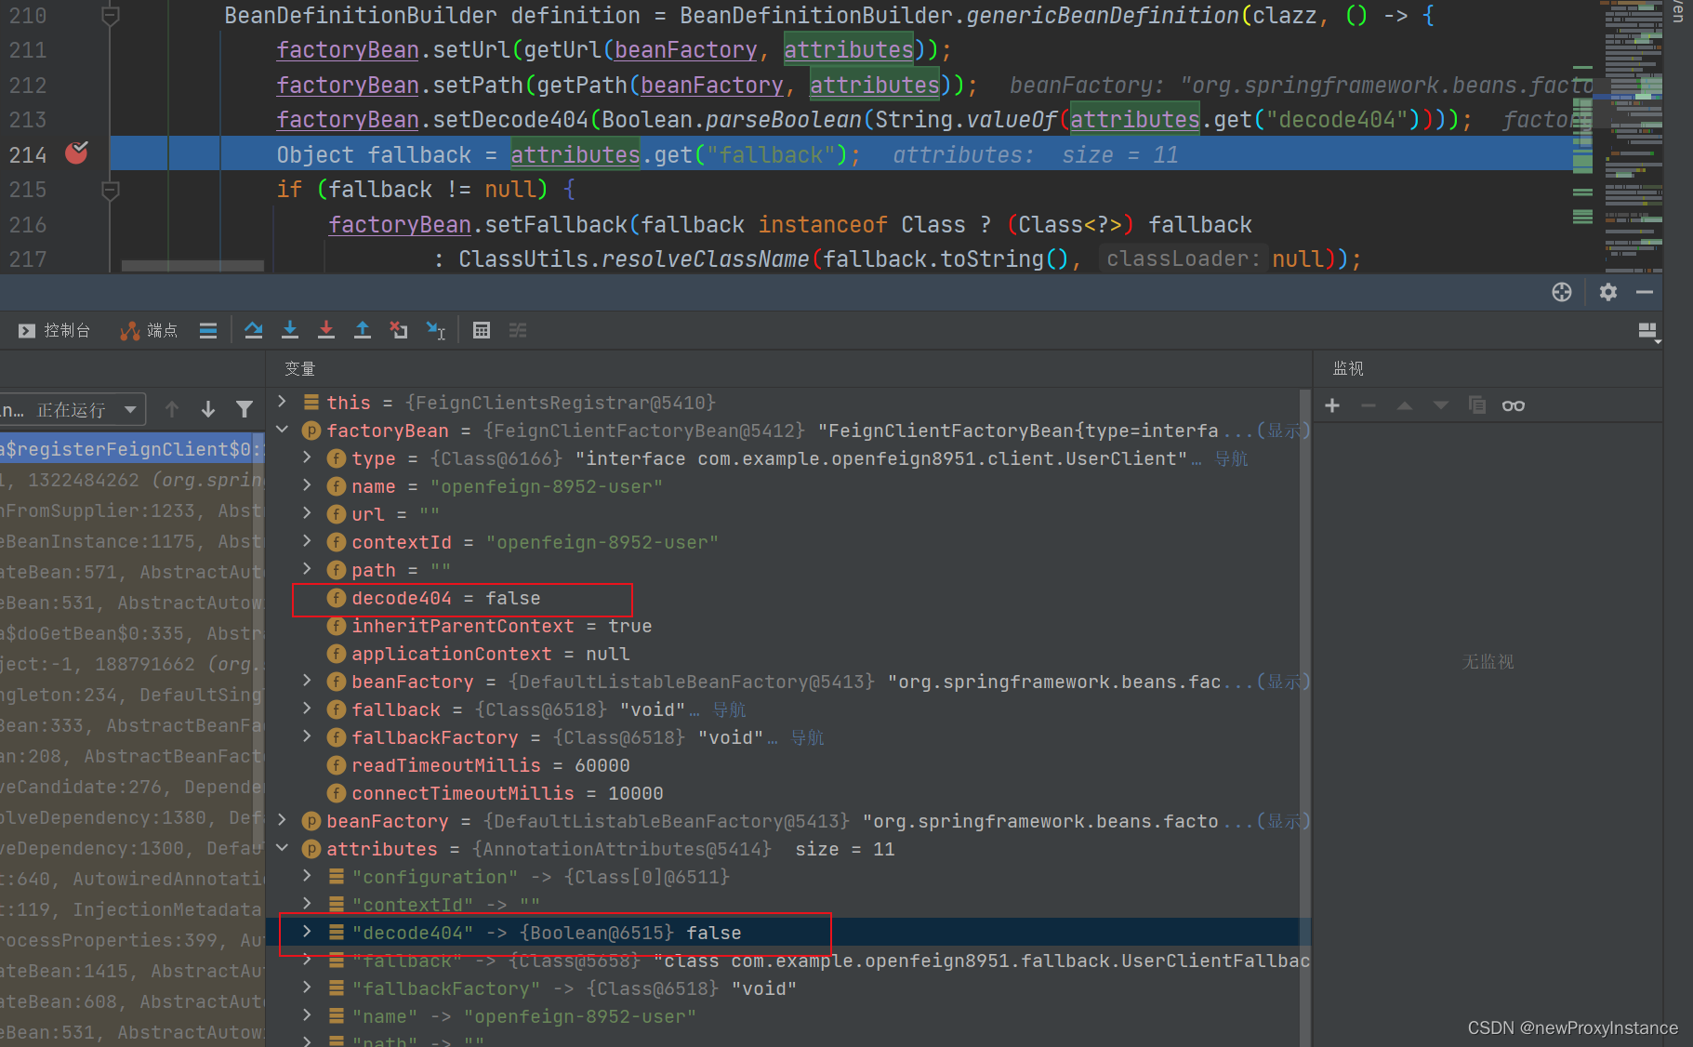Click the variables panel vertical scrollbar
The image size is (1693, 1047).
click(x=1305, y=716)
